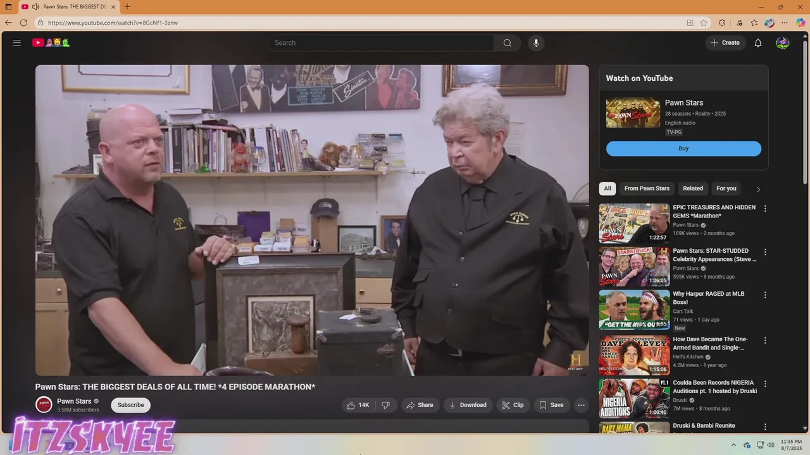The image size is (810, 455).
Task: Show hidden system tray icons
Action: (x=733, y=445)
